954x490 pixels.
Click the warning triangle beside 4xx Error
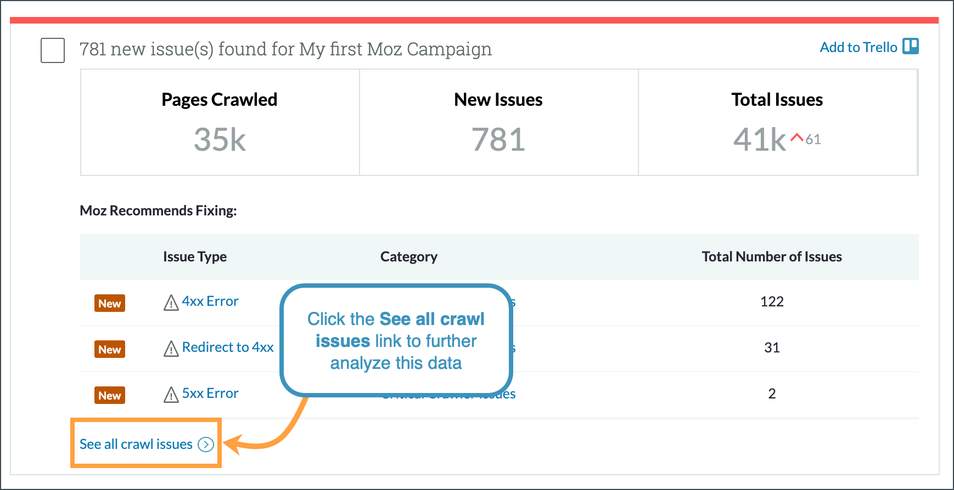click(170, 302)
